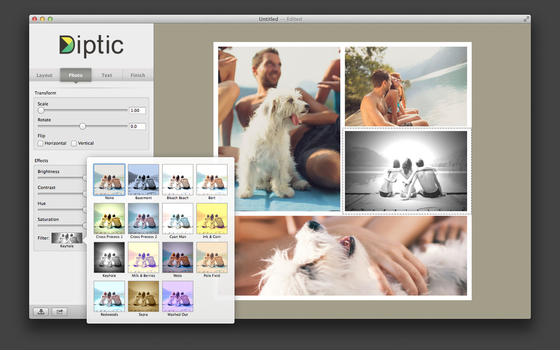Select the Ink & Coin filter
Viewport: 560px width, 350px height.
(212, 218)
